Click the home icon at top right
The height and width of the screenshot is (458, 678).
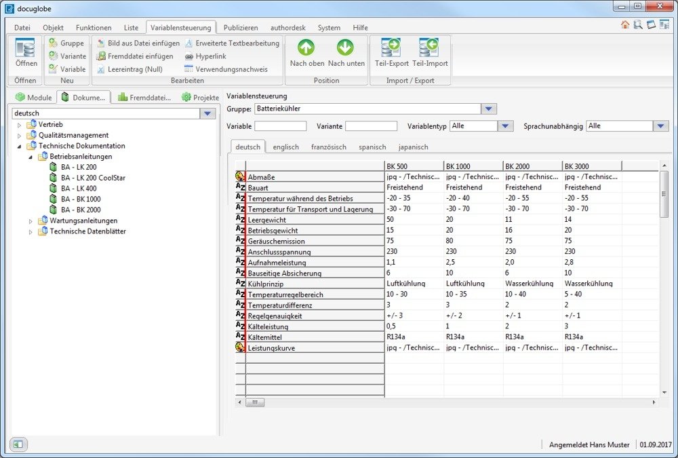coord(625,25)
